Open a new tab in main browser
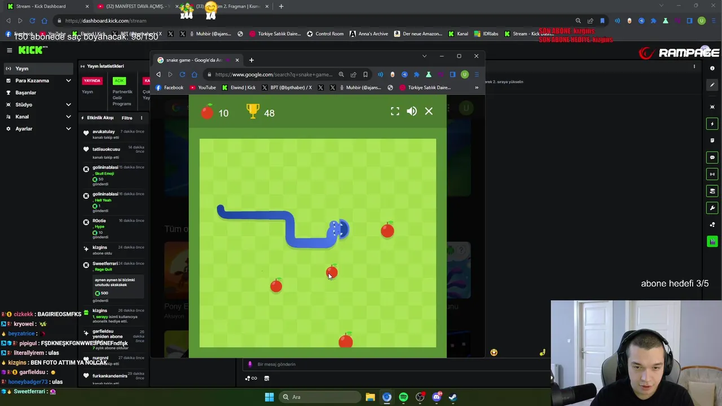722x406 pixels. 281,6
